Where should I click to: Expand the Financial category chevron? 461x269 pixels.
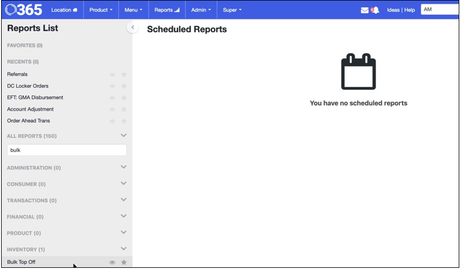[124, 216]
